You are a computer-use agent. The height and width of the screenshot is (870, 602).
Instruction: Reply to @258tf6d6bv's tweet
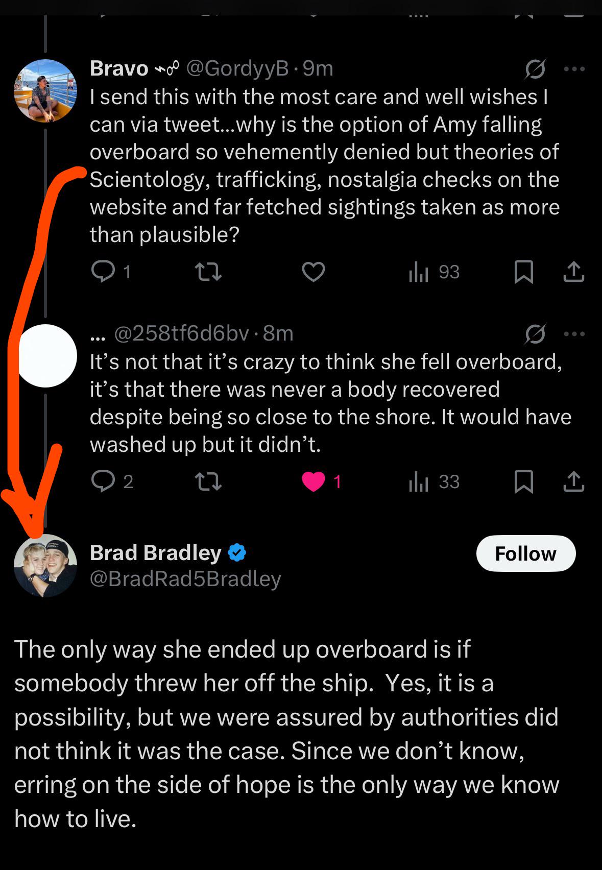(x=103, y=481)
